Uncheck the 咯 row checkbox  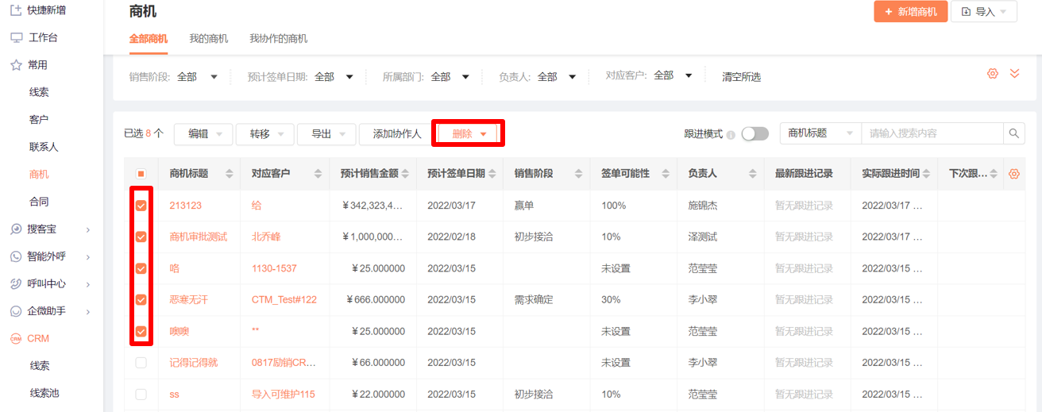(141, 268)
